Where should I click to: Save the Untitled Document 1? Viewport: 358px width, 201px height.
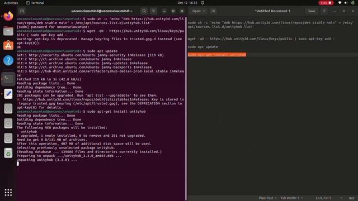coord(312,11)
